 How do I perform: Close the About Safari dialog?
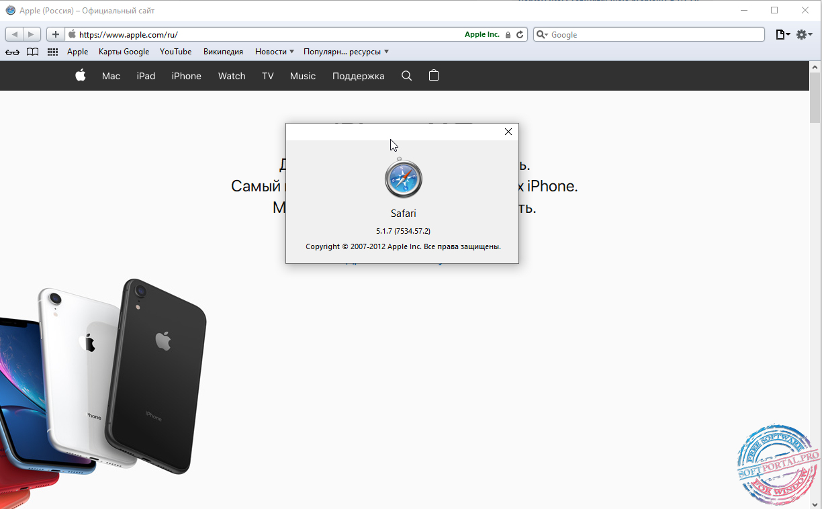click(x=508, y=132)
